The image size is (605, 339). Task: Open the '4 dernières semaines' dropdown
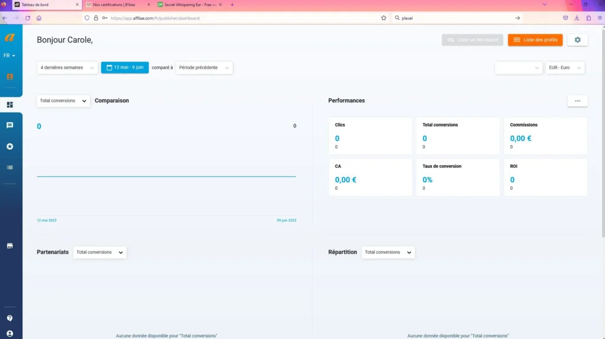(x=67, y=67)
